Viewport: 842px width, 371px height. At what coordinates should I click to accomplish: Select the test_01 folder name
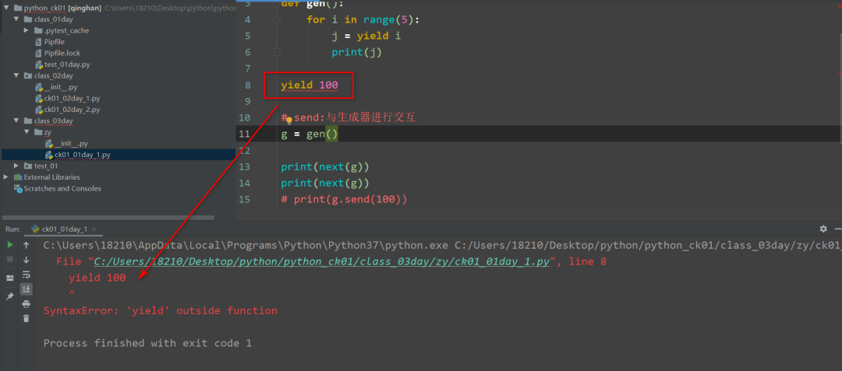[x=46, y=166]
